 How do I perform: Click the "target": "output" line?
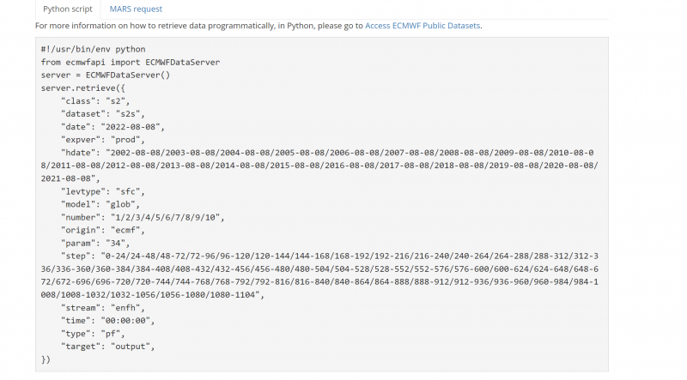107,345
